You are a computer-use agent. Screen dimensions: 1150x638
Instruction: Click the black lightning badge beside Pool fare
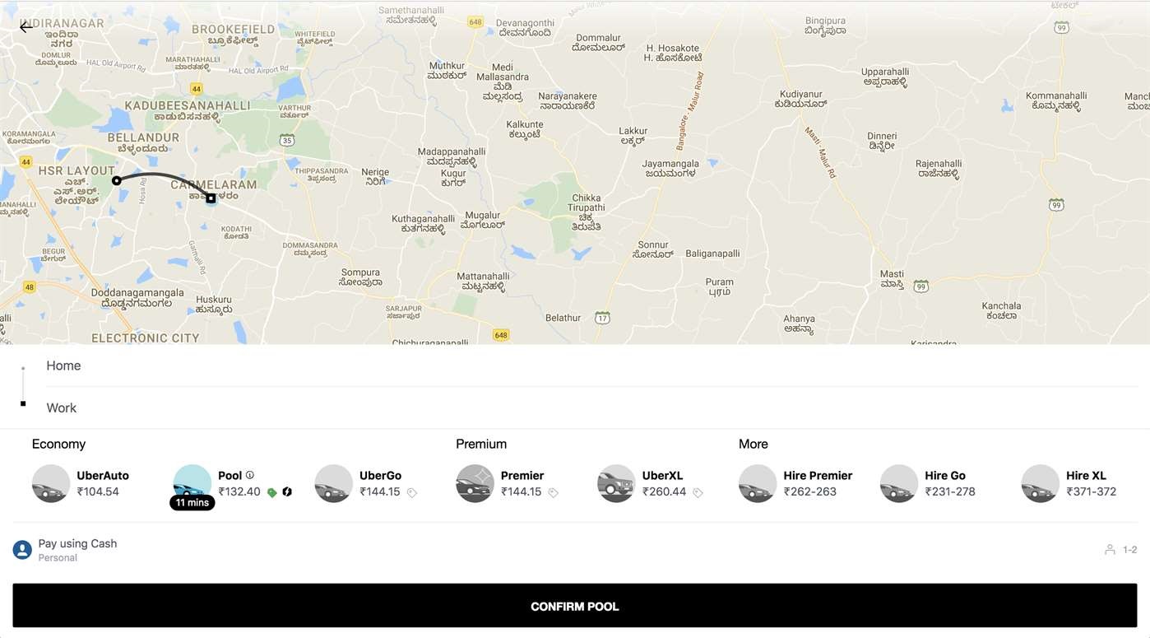point(287,492)
